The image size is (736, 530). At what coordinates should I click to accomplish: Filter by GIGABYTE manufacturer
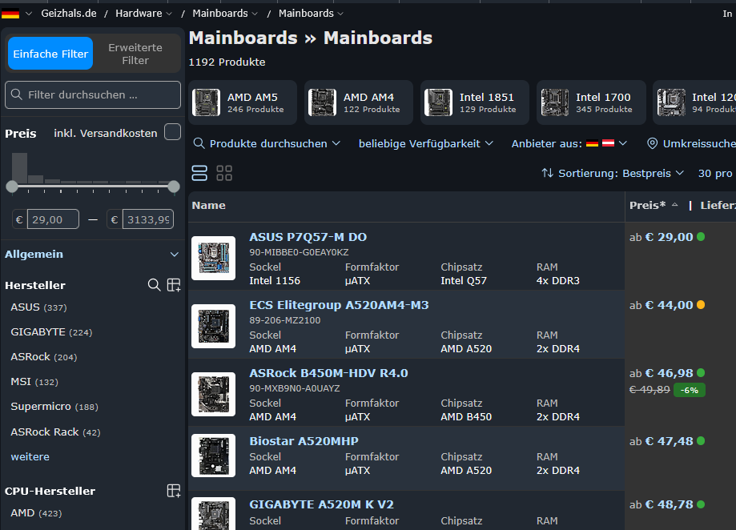click(51, 332)
